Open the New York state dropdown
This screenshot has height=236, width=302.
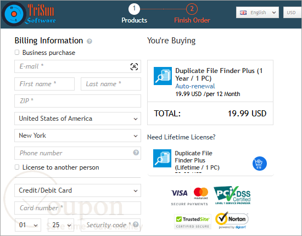77,136
